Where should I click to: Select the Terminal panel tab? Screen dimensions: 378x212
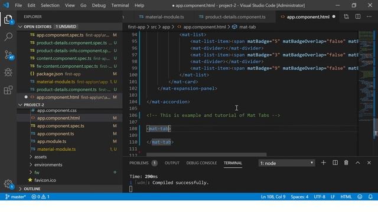coord(233,163)
